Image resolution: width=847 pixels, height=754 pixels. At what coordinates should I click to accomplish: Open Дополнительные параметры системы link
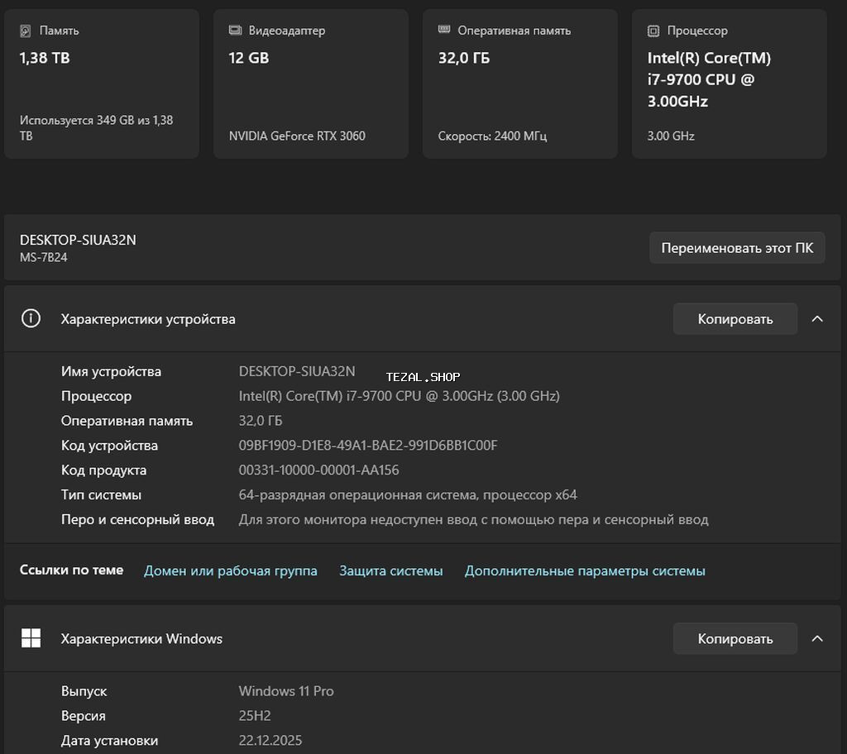[x=585, y=570]
